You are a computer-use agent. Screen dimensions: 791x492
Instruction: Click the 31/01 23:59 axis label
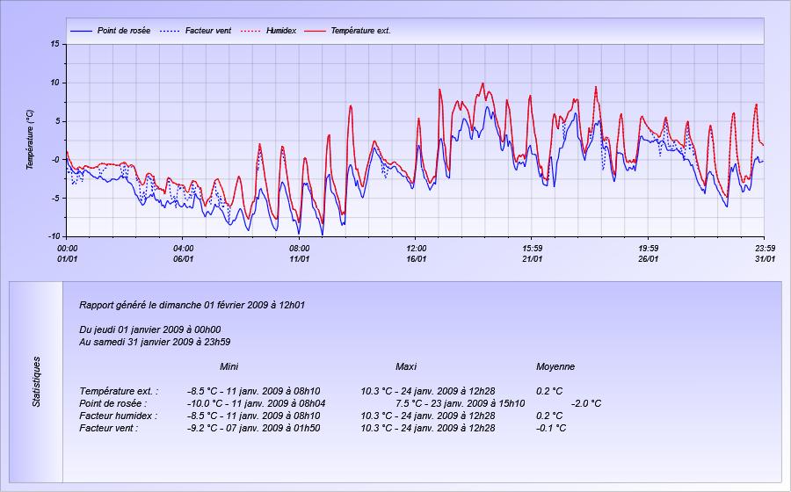click(766, 254)
